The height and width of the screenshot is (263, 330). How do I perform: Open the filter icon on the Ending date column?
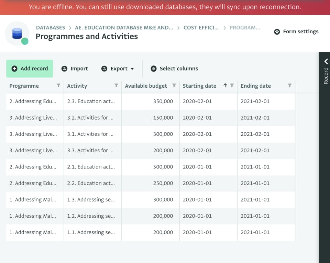click(x=290, y=86)
